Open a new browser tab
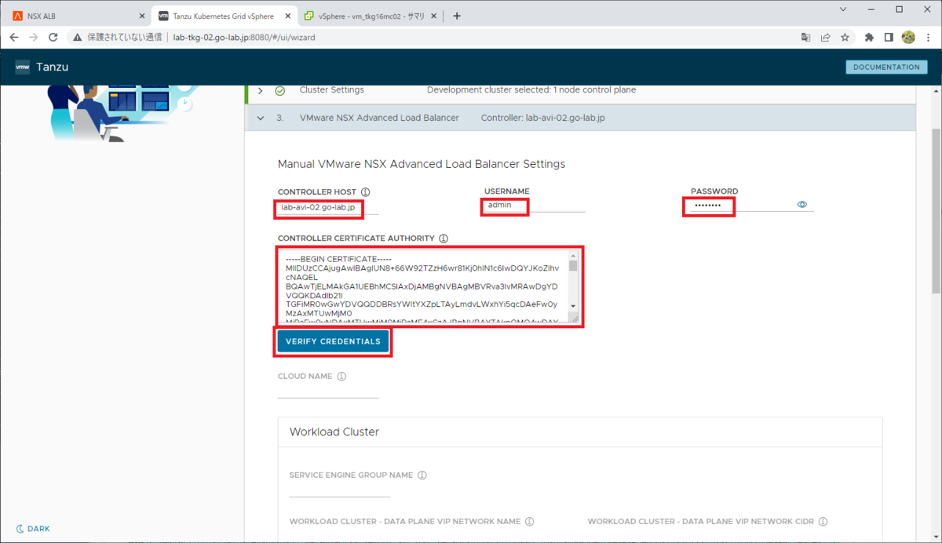The image size is (942, 543). (x=457, y=16)
